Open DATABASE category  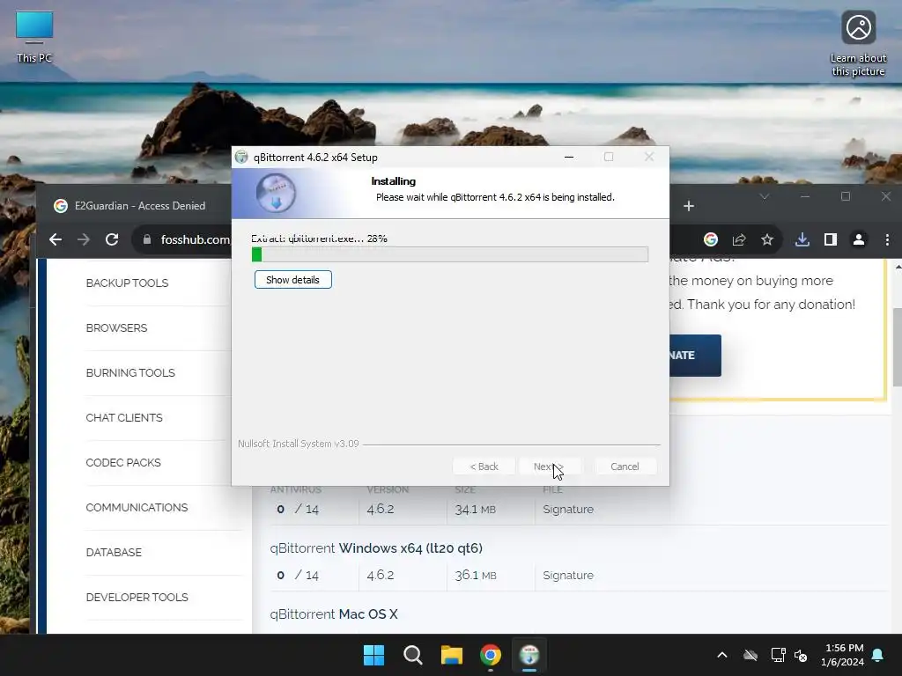(114, 552)
